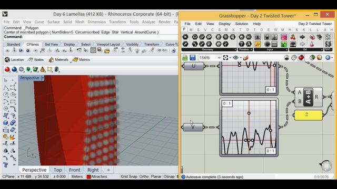
Task: Open the Grasshopper File menu
Action: pos(187,24)
